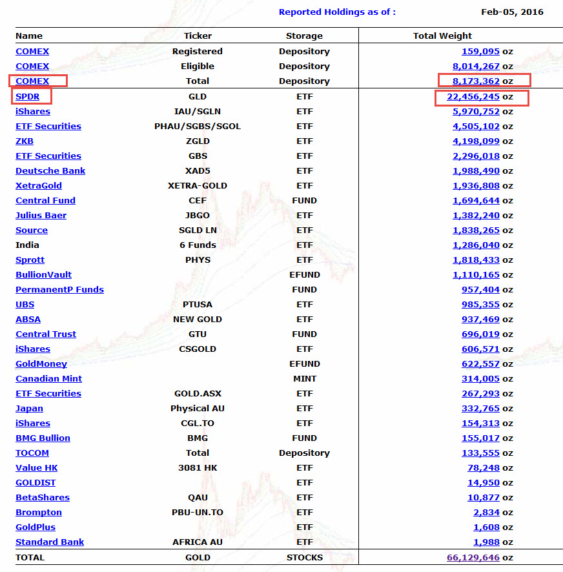Open the Standard Bank link
The image size is (563, 572).
[50, 542]
